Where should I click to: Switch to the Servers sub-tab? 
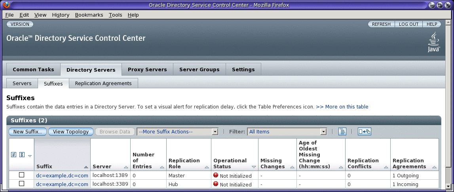click(x=22, y=84)
